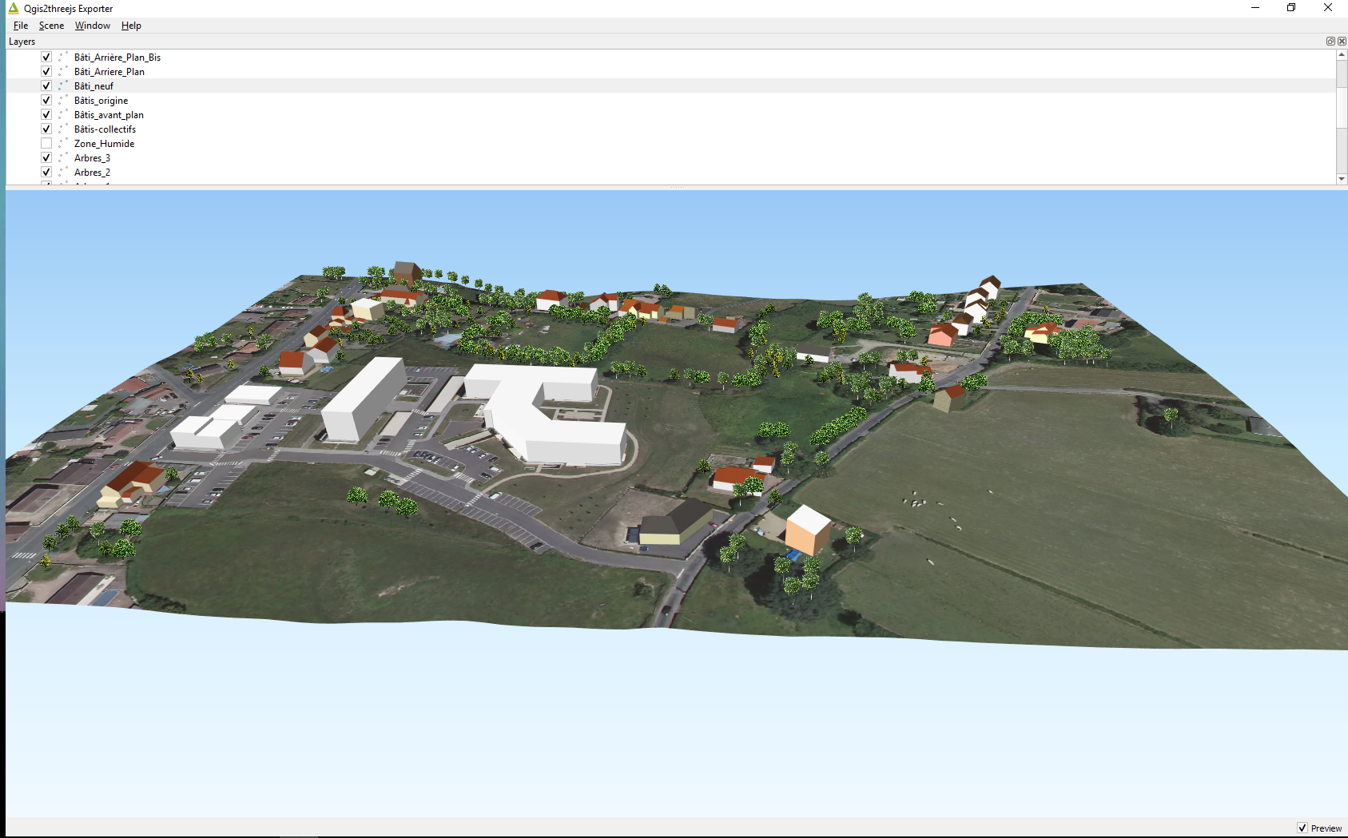Select the Arbres_2 layer name
1348x838 pixels.
[92, 173]
